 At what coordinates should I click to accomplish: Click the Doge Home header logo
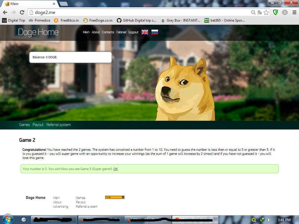pyautogui.click(x=38, y=32)
